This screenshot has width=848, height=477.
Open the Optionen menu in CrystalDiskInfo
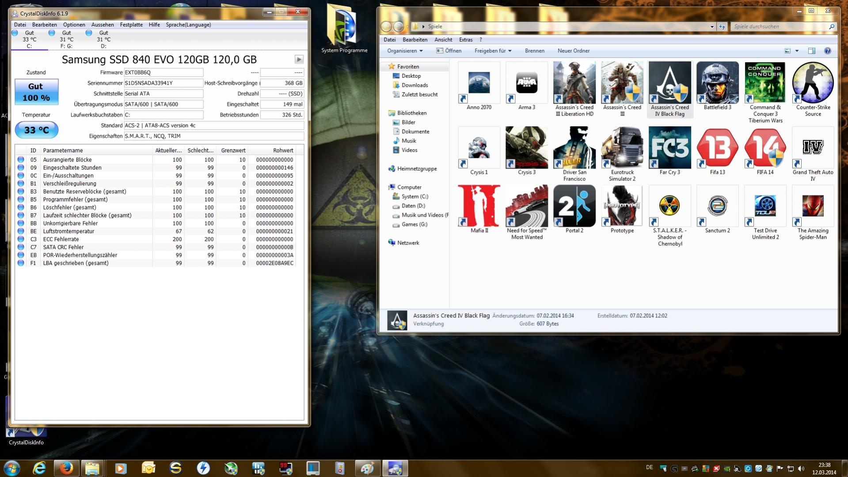(x=74, y=25)
